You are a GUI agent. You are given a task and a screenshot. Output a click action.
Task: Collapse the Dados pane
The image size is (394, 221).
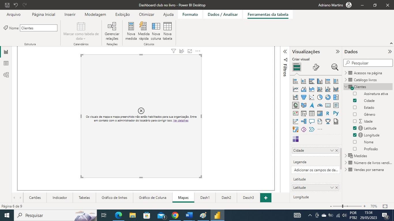tap(390, 52)
